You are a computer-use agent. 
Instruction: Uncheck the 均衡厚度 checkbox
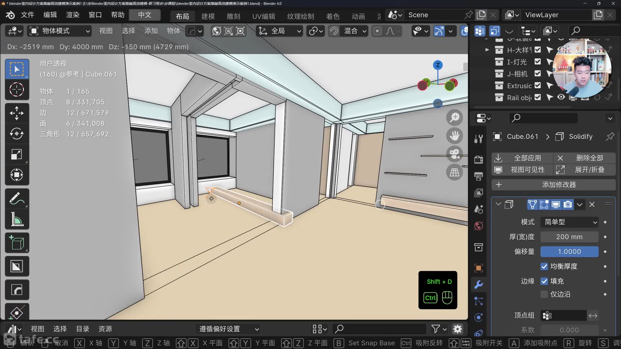tap(544, 266)
